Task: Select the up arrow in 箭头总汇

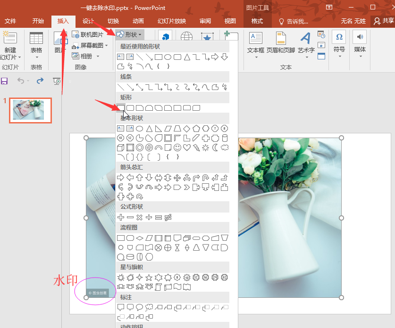Action: (140, 178)
